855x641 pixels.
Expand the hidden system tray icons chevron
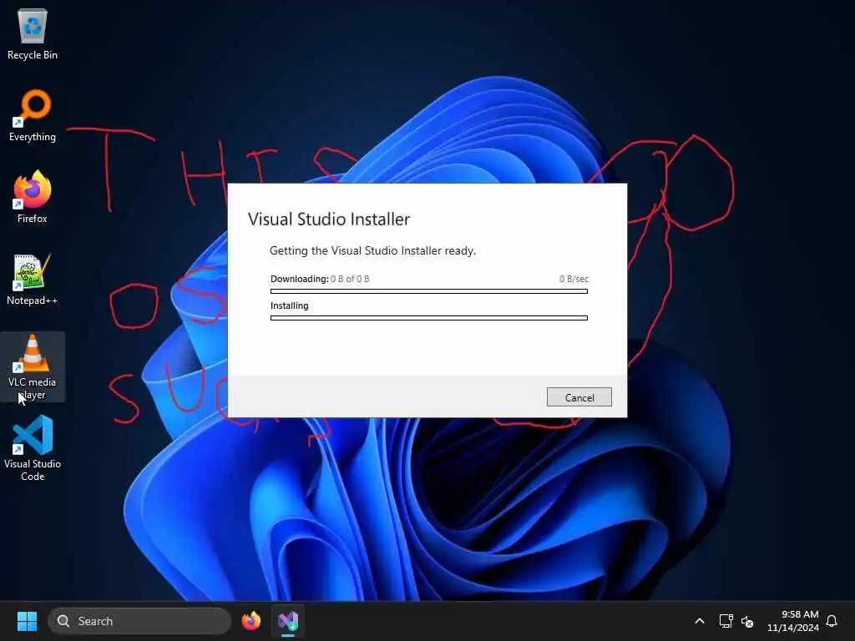click(700, 621)
